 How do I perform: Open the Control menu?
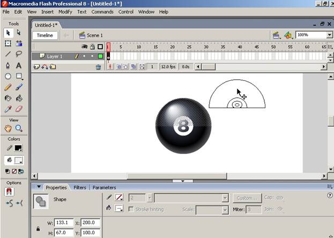pyautogui.click(x=125, y=12)
